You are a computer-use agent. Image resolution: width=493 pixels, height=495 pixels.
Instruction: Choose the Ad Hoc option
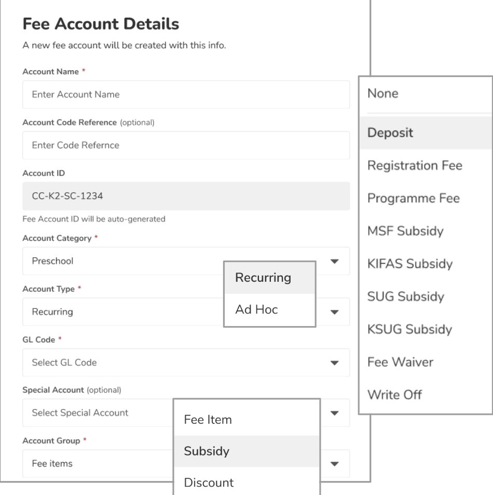269,310
